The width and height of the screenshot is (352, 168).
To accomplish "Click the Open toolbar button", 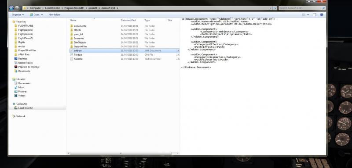I will click(35, 14).
